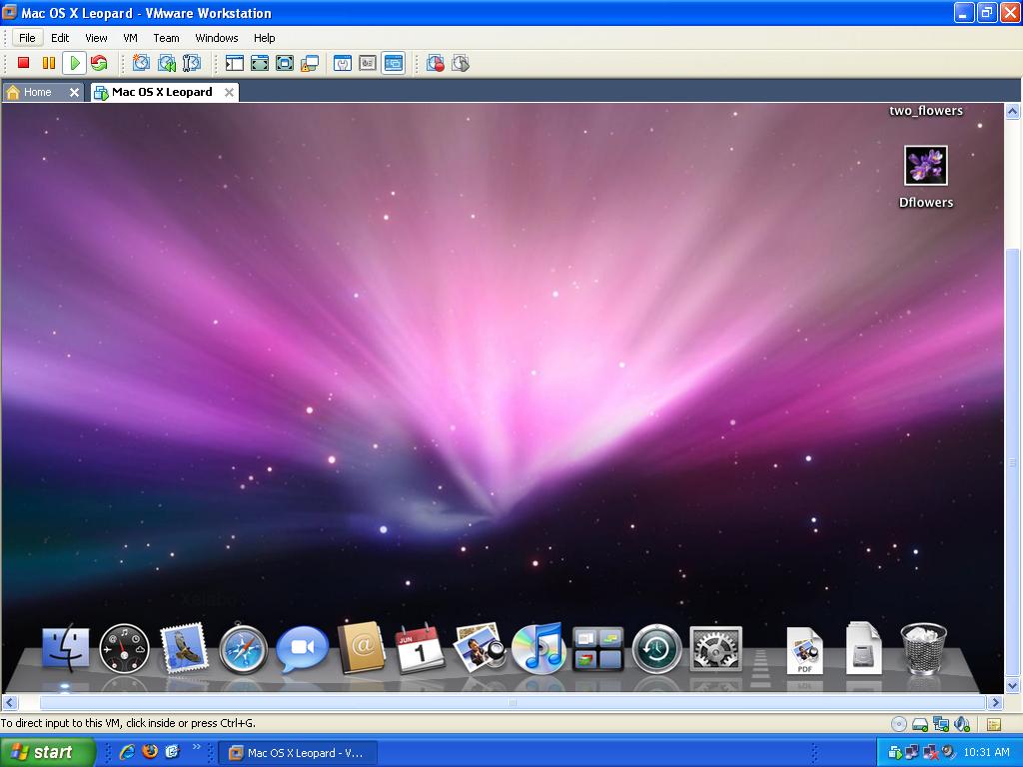Open Safari from the Dock
Viewport: 1023px width, 767px height.
[x=243, y=649]
